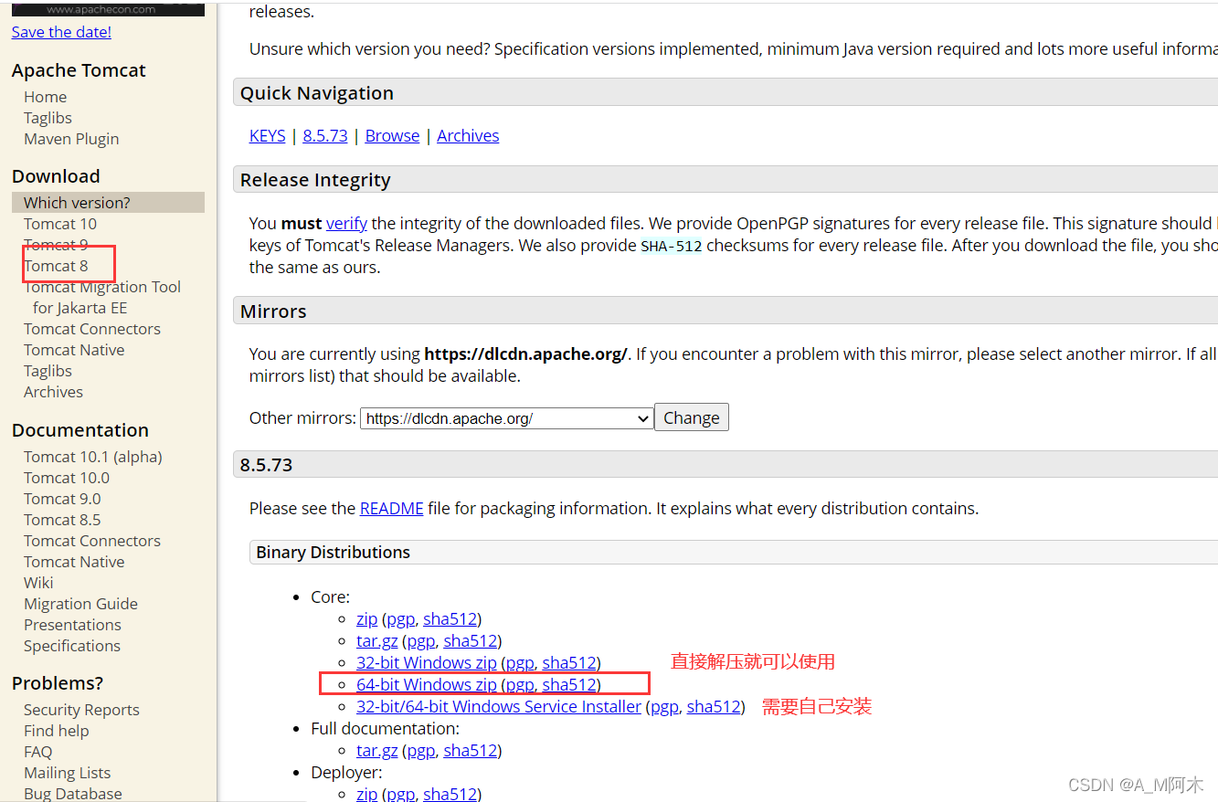Download the Deployer zip
The height and width of the screenshot is (802, 1218).
(366, 794)
